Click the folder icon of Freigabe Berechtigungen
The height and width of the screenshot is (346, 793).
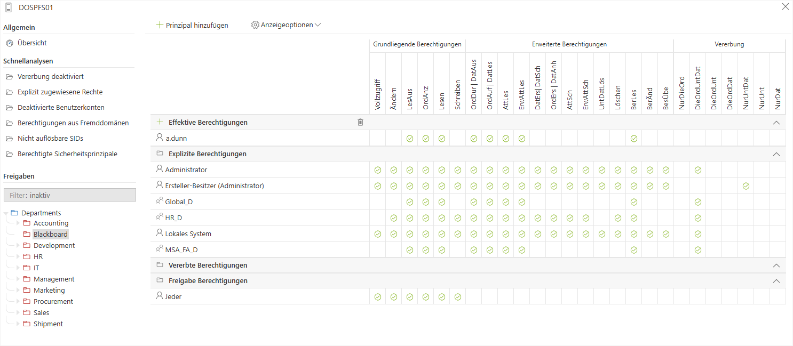click(160, 280)
